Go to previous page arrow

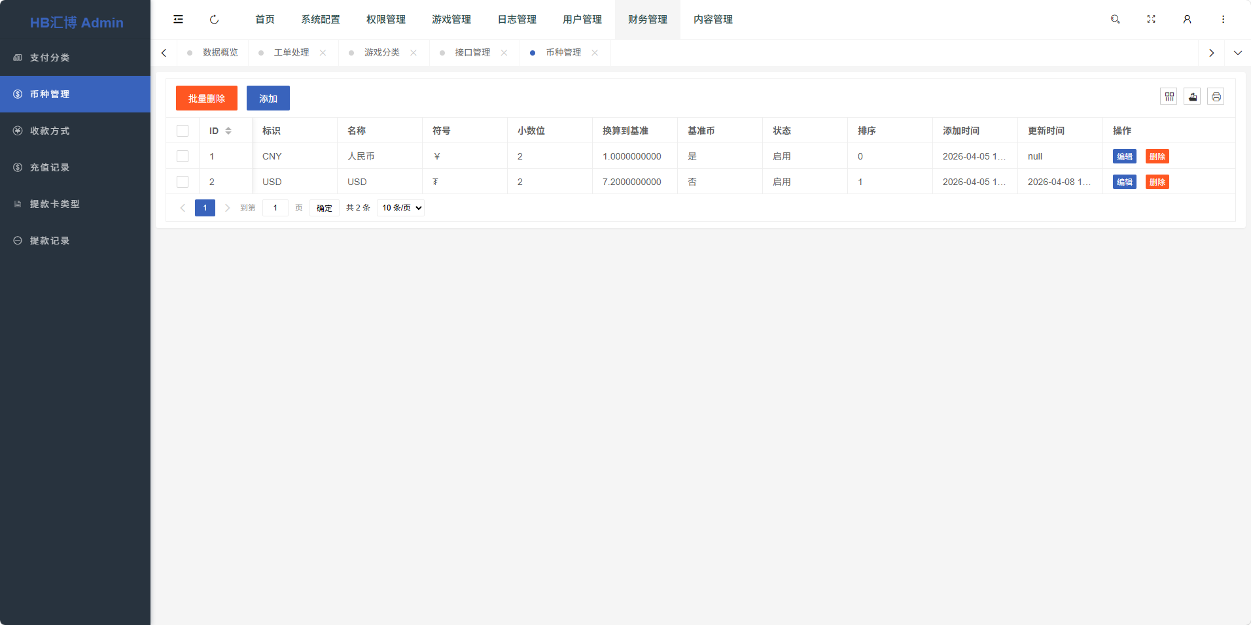tap(183, 208)
